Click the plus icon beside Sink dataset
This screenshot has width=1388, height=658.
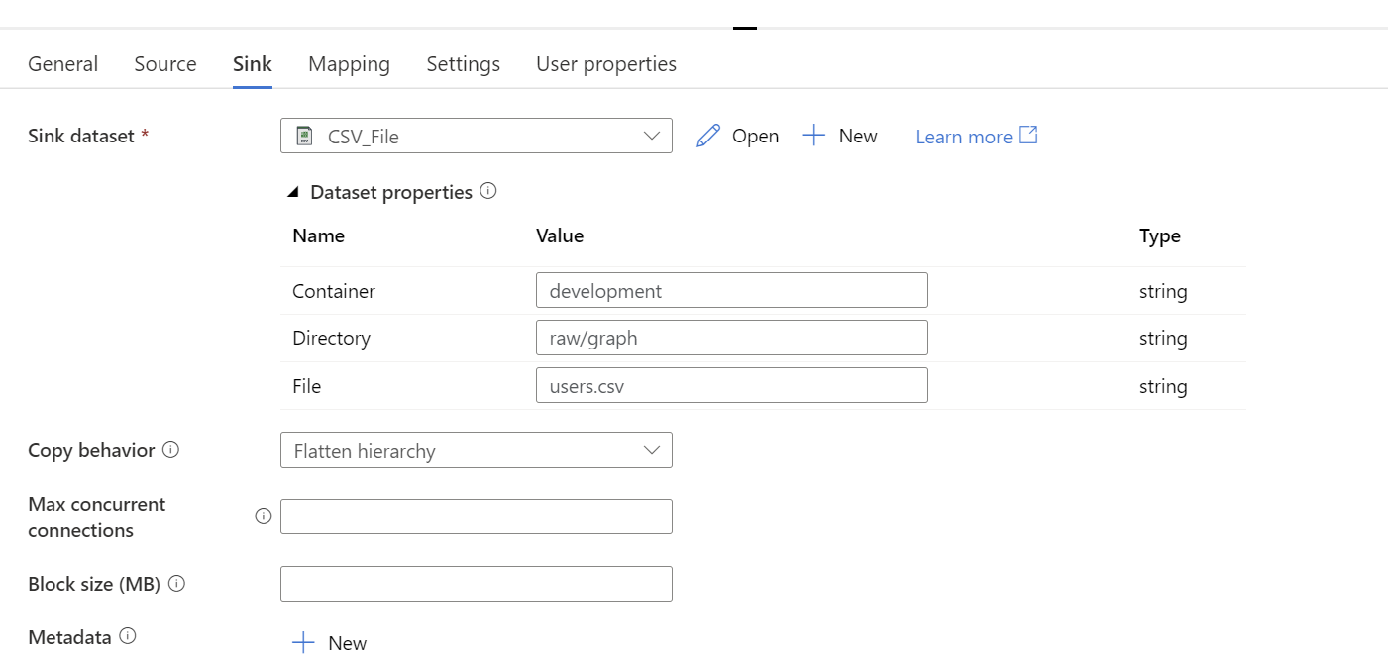813,136
